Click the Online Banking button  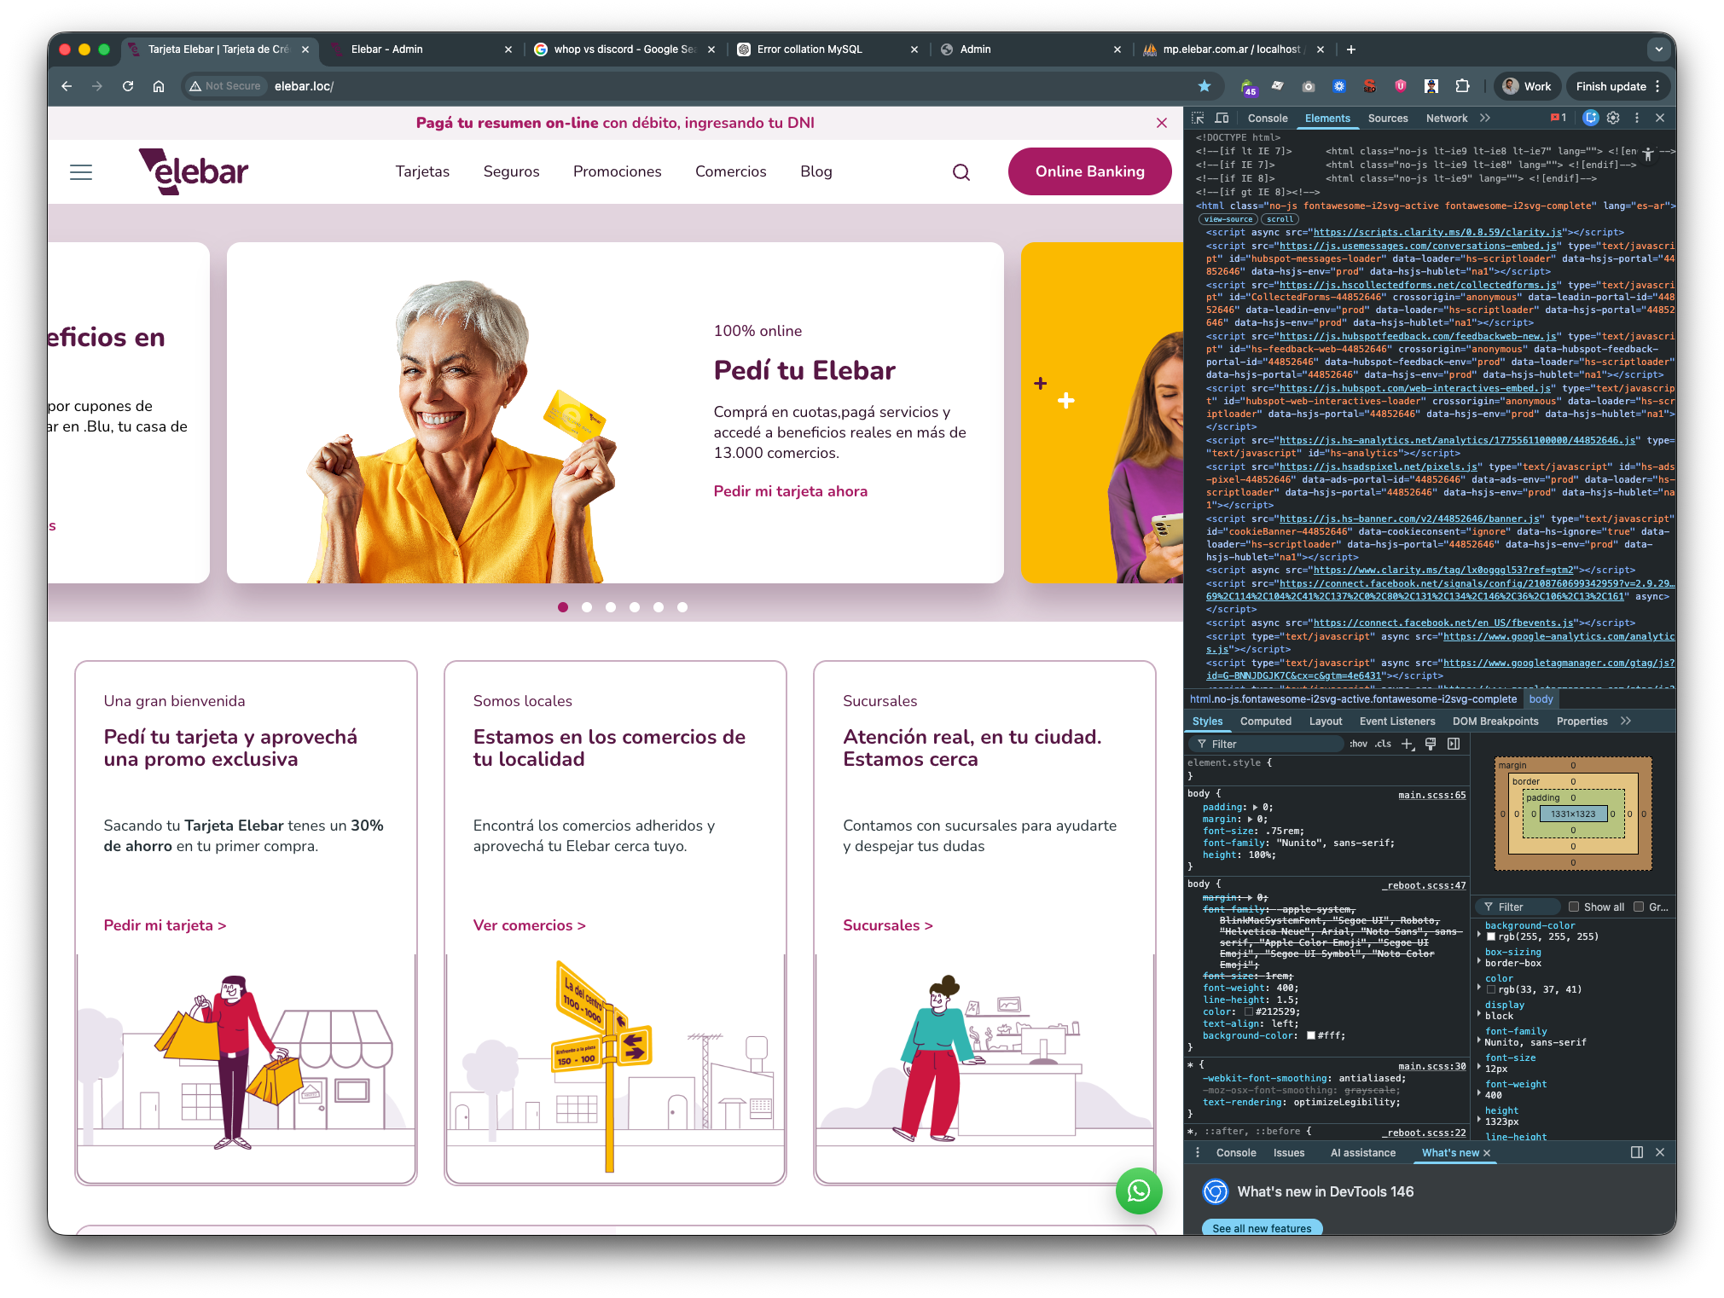point(1089,171)
